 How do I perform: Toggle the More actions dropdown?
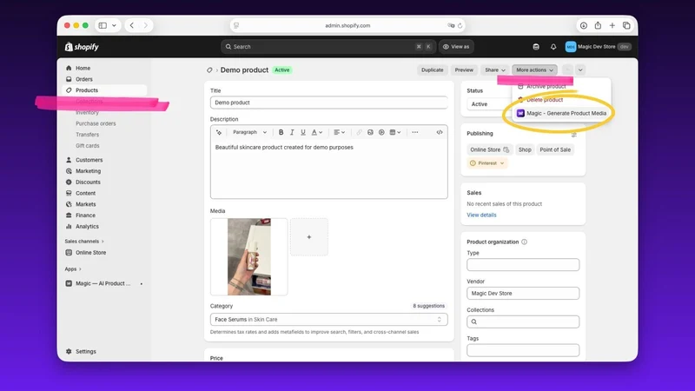pos(534,70)
